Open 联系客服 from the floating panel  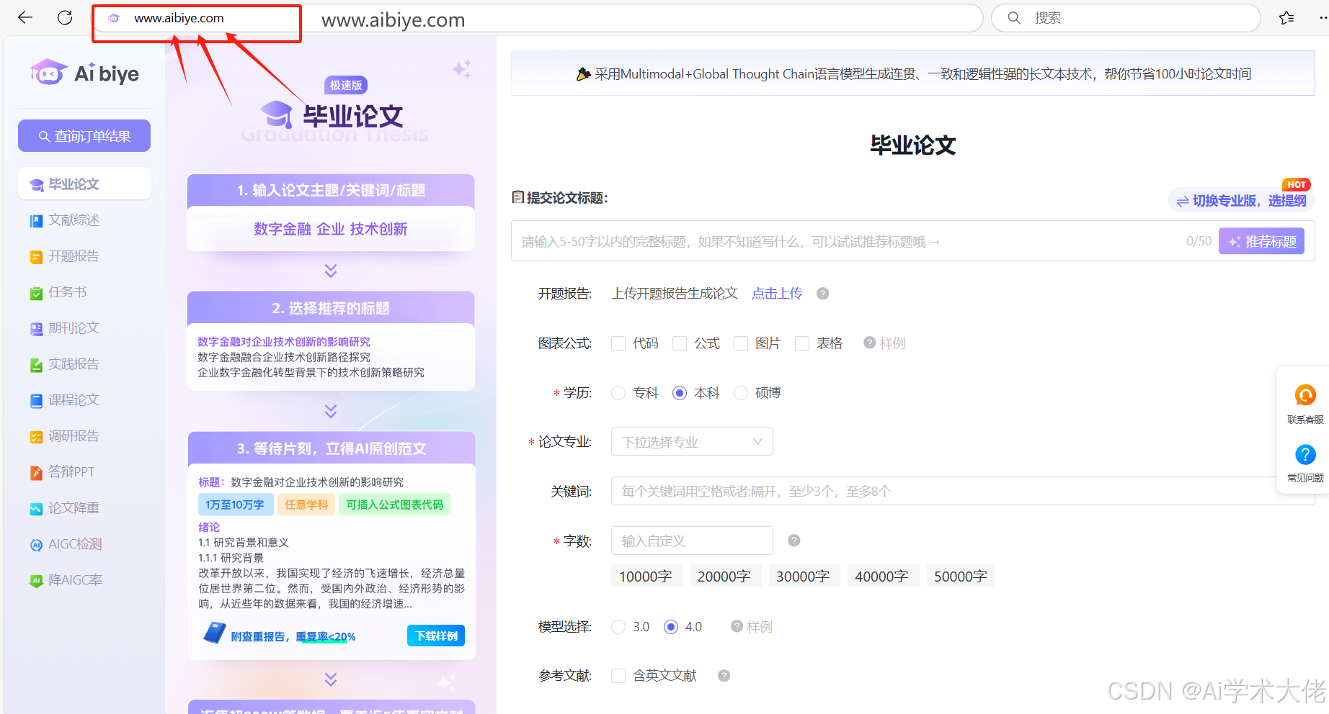coord(1304,403)
